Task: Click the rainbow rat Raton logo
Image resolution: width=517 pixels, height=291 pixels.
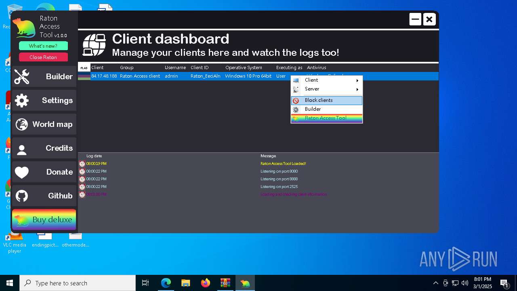Action: 24,28
